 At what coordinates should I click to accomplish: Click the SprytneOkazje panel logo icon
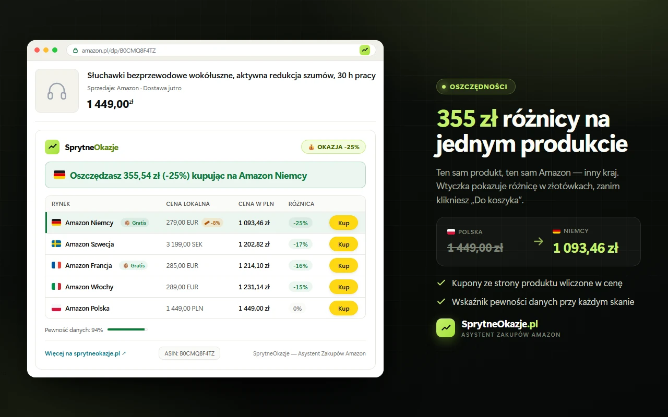click(x=52, y=147)
